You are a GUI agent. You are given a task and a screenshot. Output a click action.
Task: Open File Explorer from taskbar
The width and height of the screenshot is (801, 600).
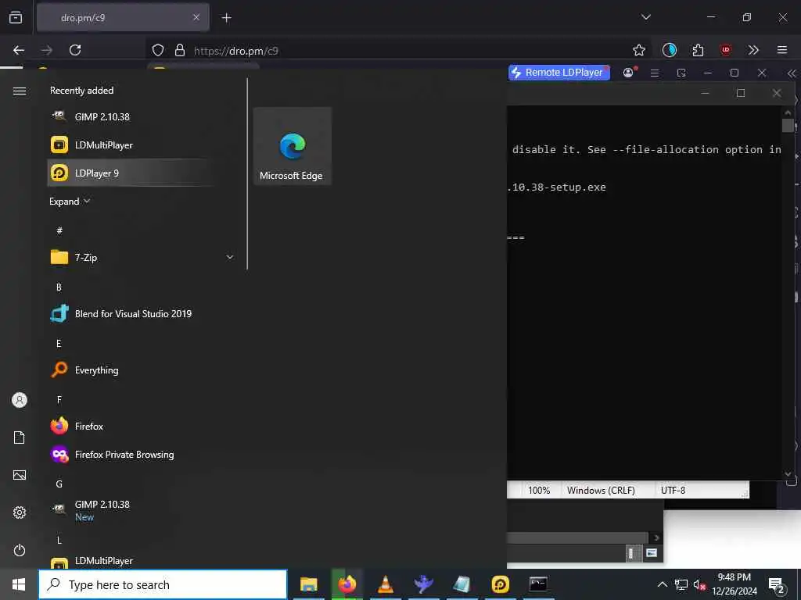click(x=308, y=584)
